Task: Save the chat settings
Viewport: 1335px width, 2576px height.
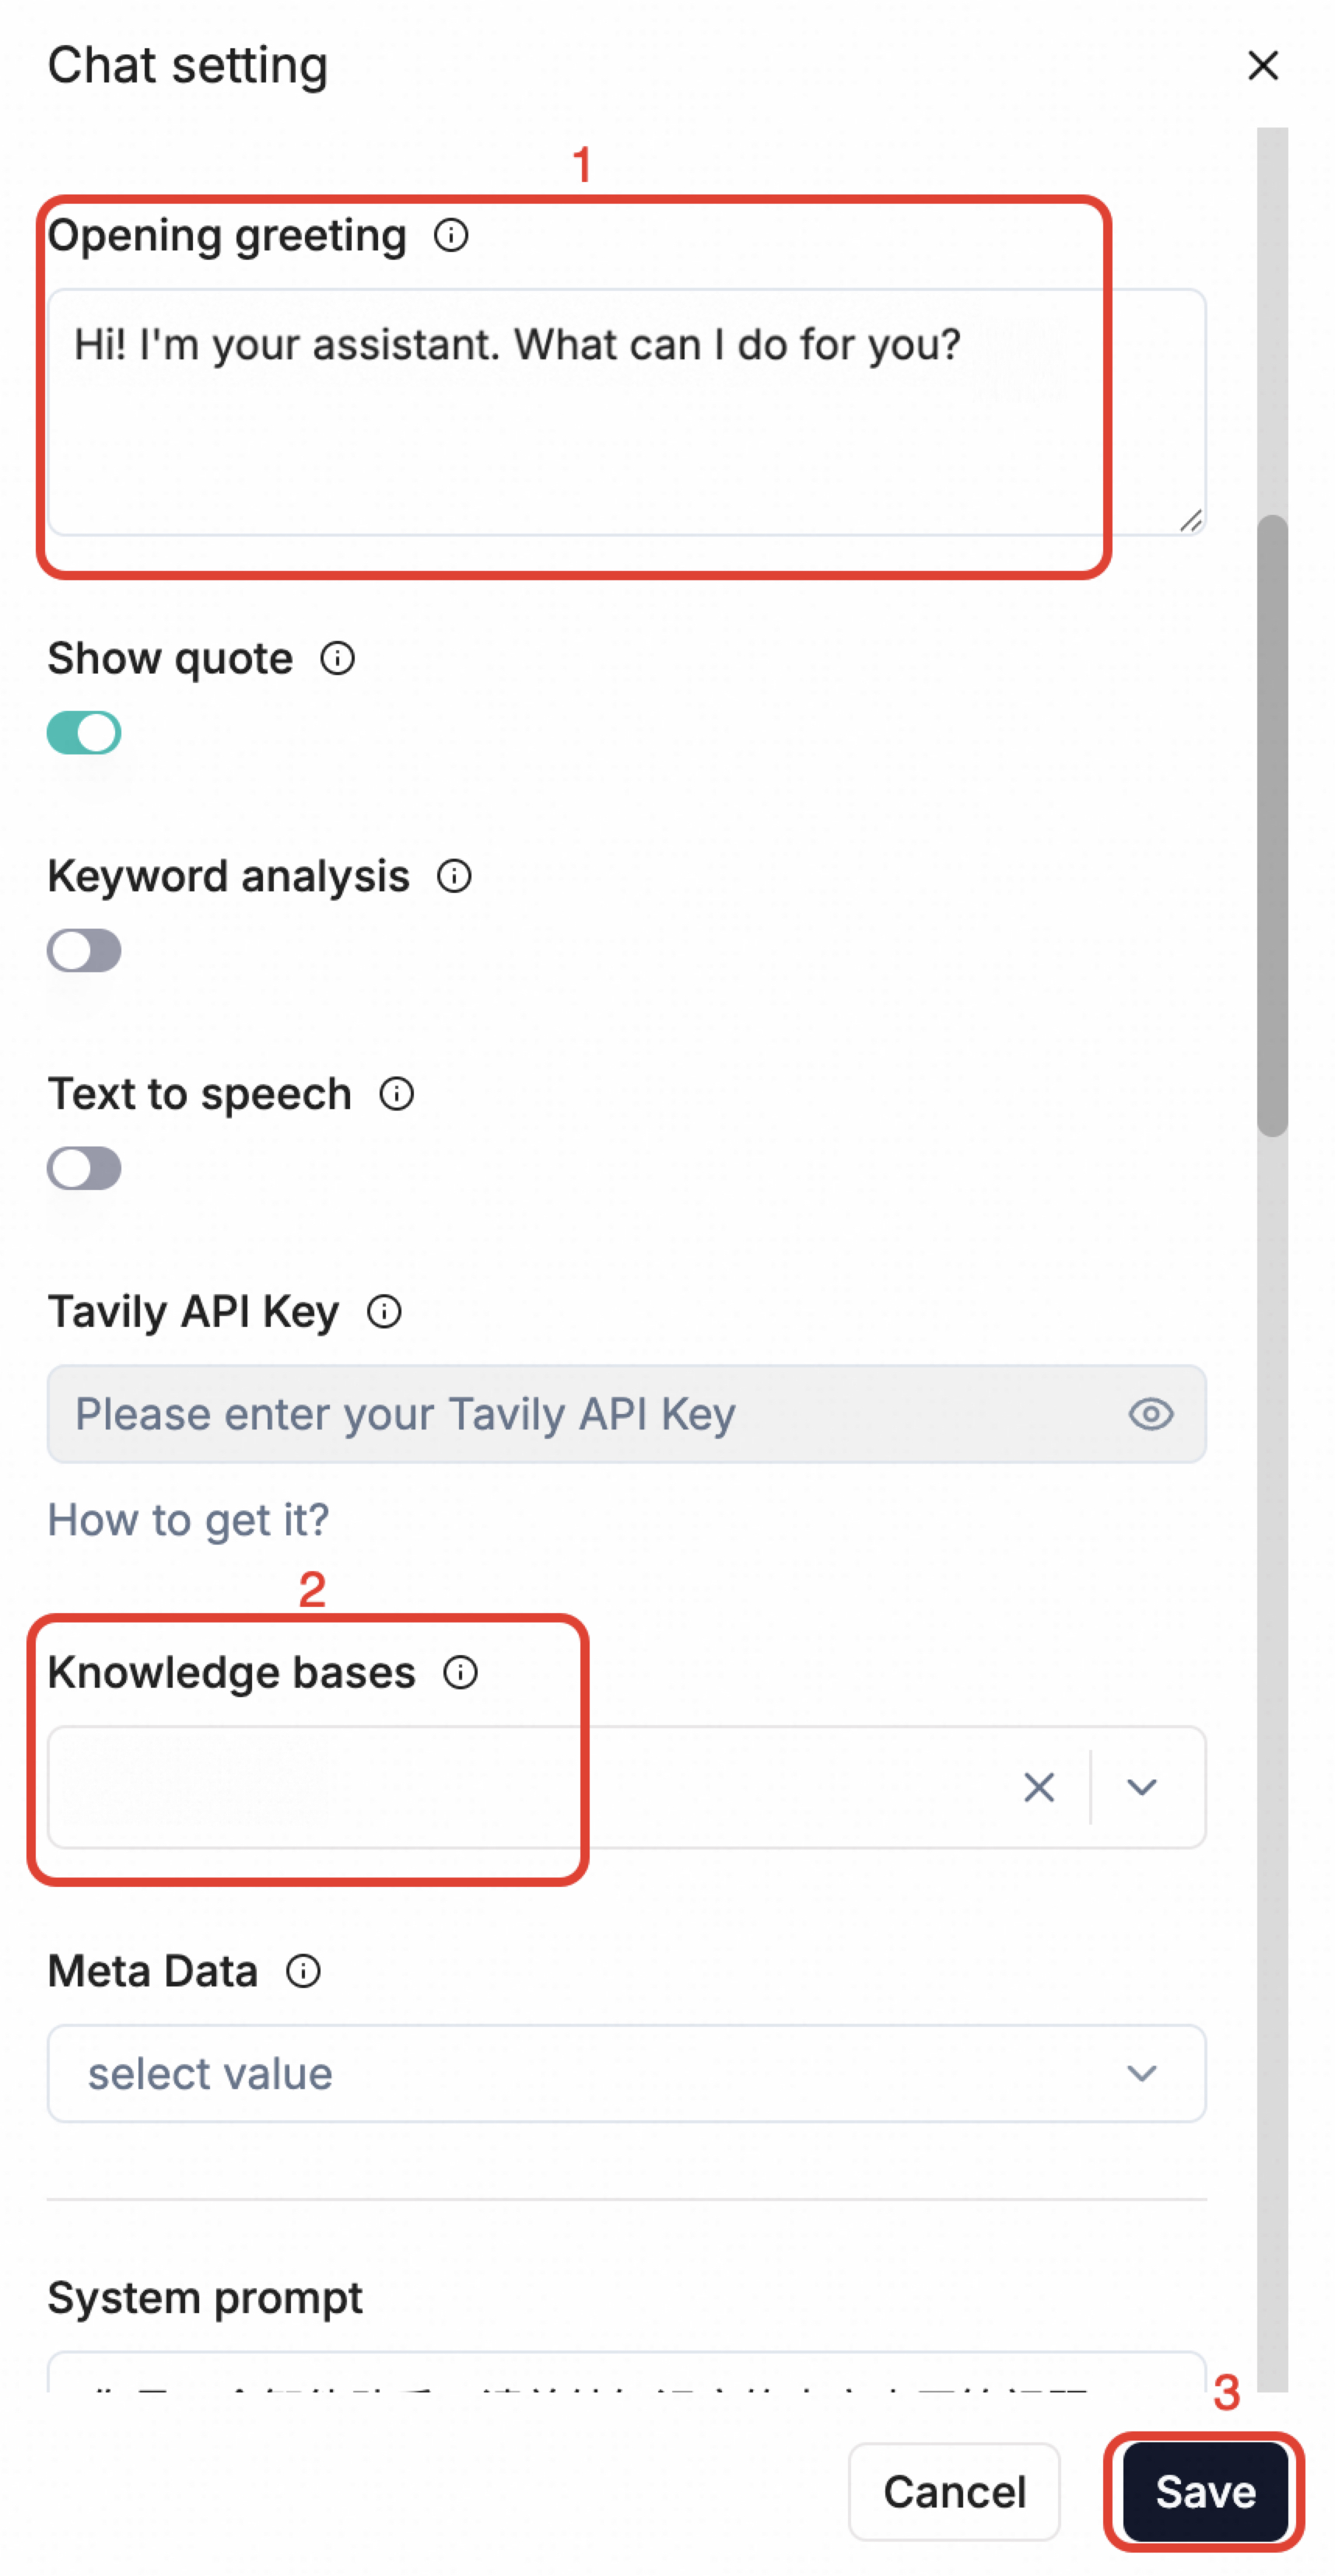Action: 1205,2492
